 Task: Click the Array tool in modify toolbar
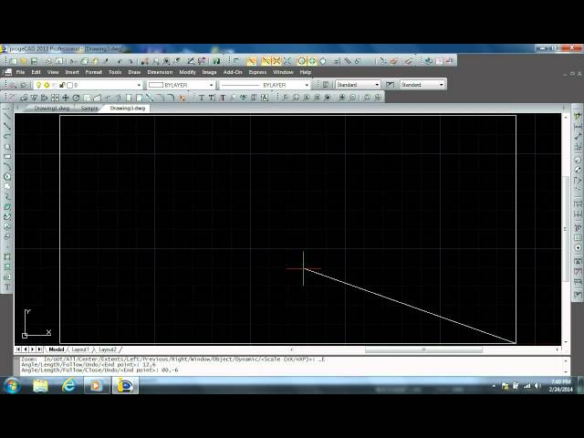coord(55,98)
